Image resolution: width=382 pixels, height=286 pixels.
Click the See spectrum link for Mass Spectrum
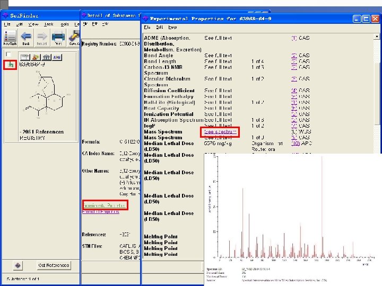point(220,131)
